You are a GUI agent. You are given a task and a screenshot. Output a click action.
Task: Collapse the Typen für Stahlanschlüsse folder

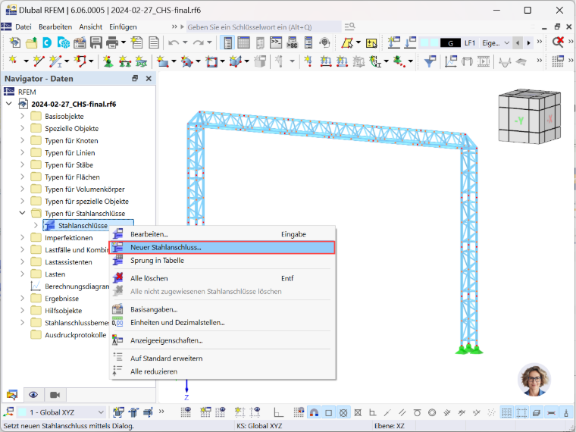23,213
